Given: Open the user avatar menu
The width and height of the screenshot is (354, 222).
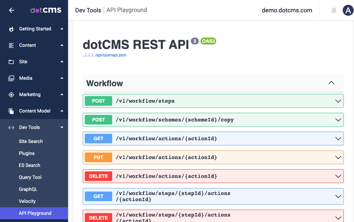Looking at the screenshot, I should point(348,10).
